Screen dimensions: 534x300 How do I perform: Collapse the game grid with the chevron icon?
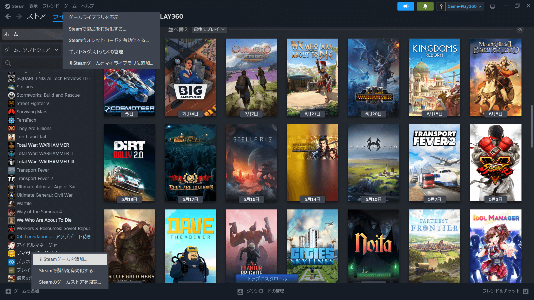pos(520,30)
